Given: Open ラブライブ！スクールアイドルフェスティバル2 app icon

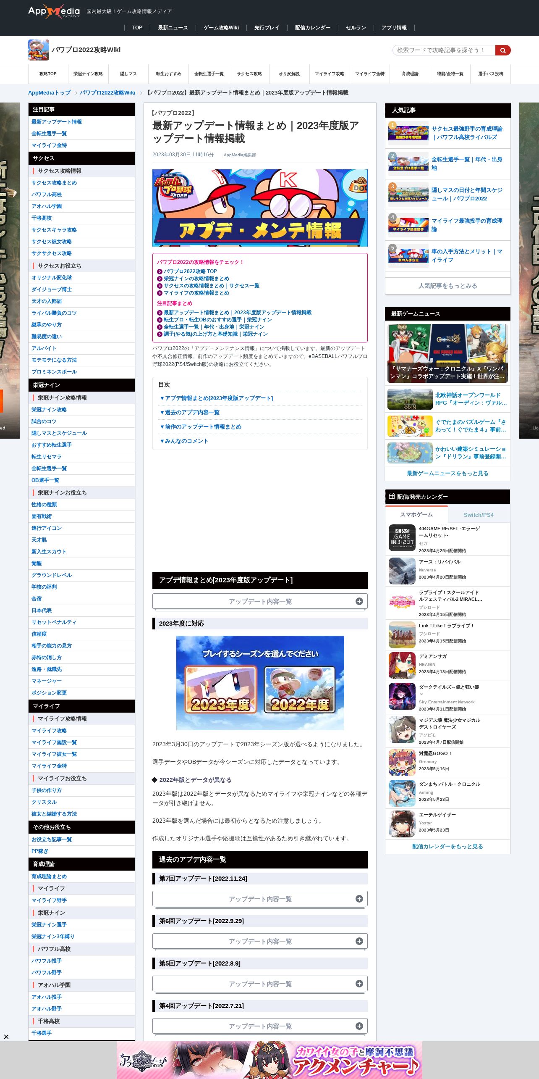Looking at the screenshot, I should click(x=402, y=602).
